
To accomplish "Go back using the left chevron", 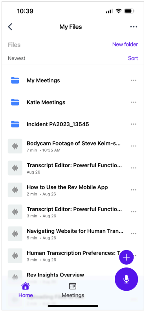I will click(x=10, y=27).
